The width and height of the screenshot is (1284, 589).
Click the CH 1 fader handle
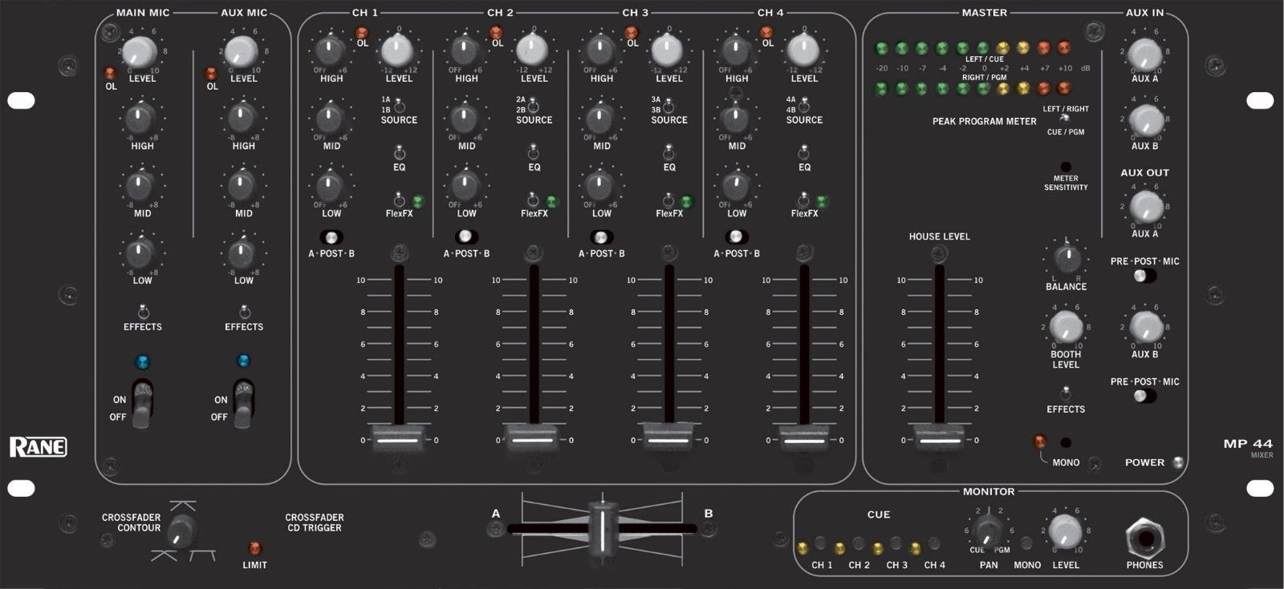click(x=397, y=439)
